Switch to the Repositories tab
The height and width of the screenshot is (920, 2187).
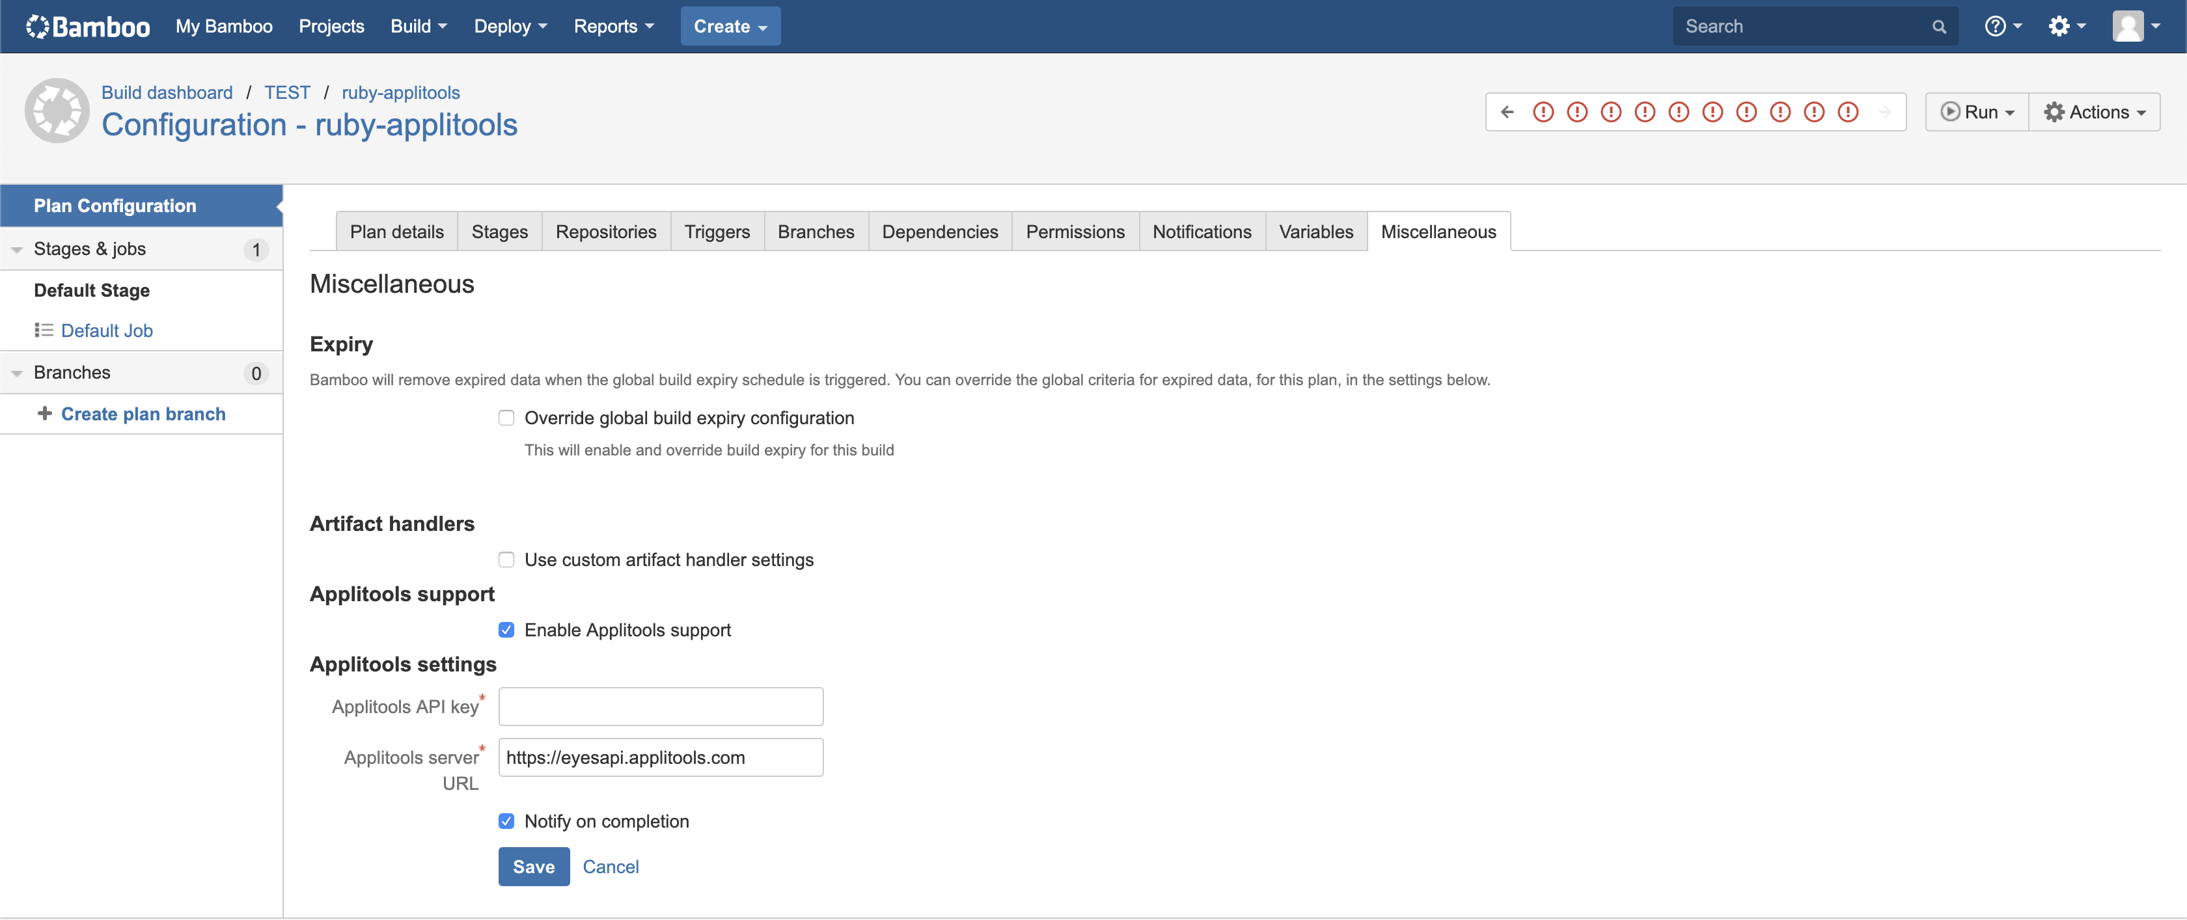point(605,232)
